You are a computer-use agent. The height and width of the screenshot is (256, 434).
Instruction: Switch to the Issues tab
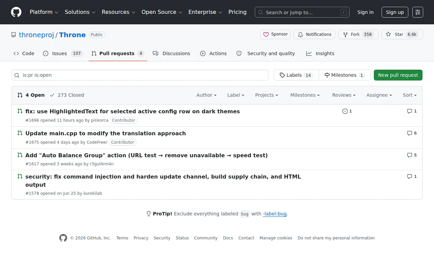(x=63, y=53)
